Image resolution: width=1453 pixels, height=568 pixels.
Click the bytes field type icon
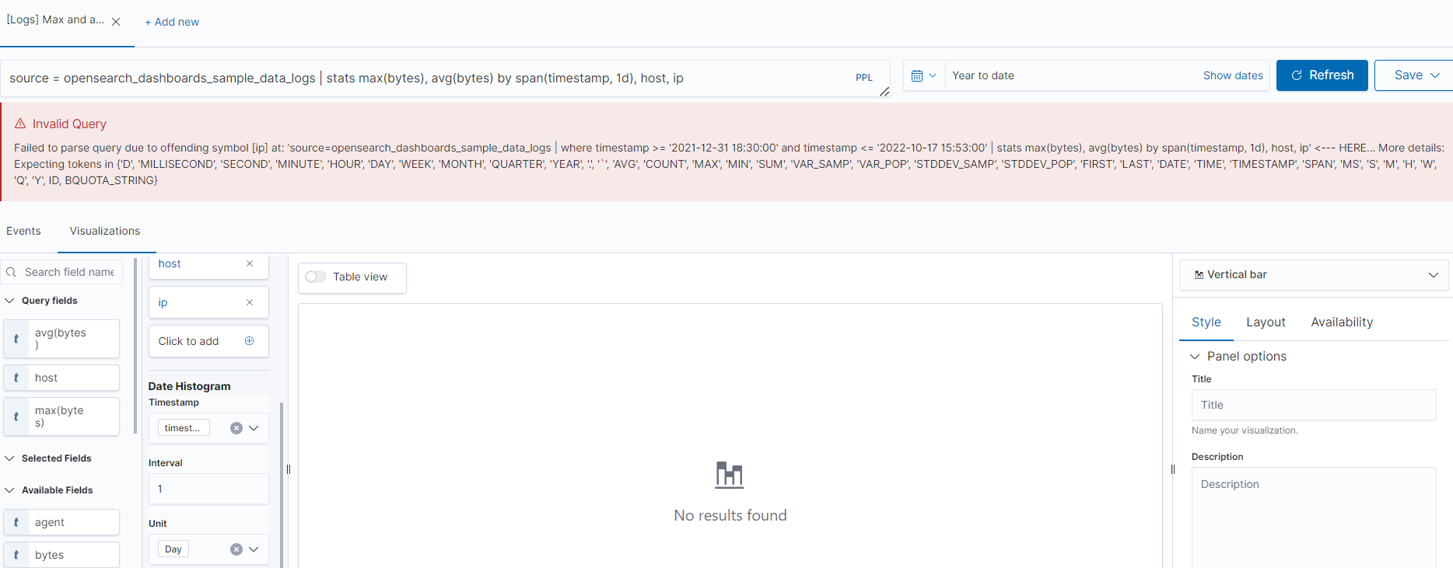click(x=16, y=555)
